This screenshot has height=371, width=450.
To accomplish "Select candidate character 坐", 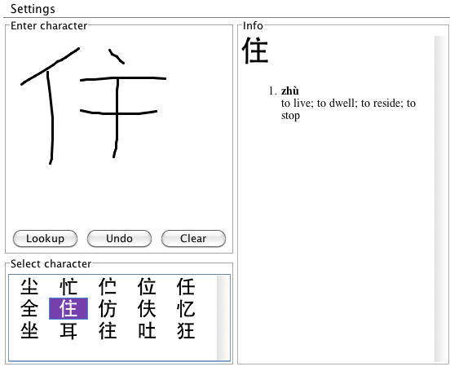I will click(29, 331).
